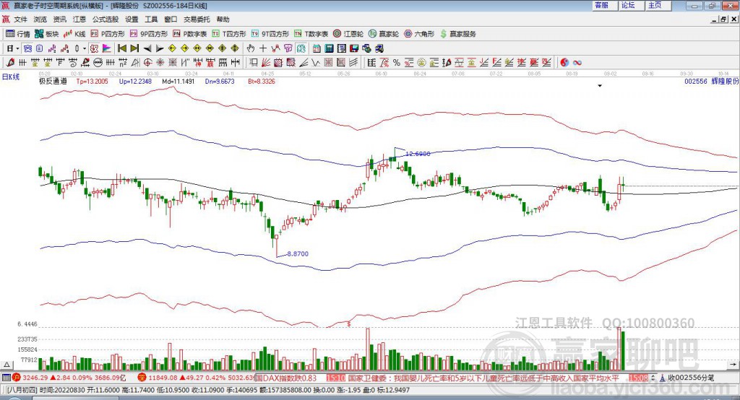Open the T四方形 time square
Screen dimensions: 740x400
coord(229,34)
